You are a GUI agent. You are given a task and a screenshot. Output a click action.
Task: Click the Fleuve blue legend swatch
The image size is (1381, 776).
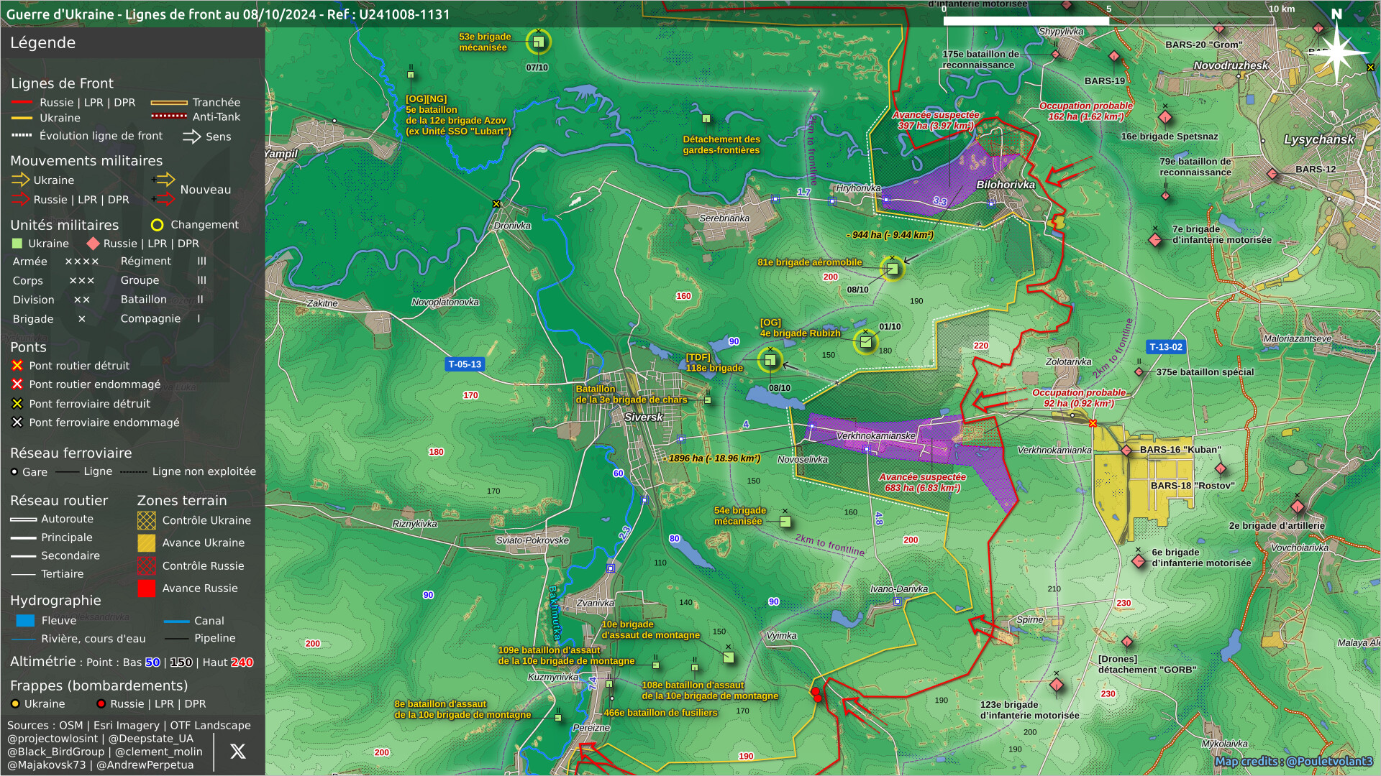click(25, 621)
